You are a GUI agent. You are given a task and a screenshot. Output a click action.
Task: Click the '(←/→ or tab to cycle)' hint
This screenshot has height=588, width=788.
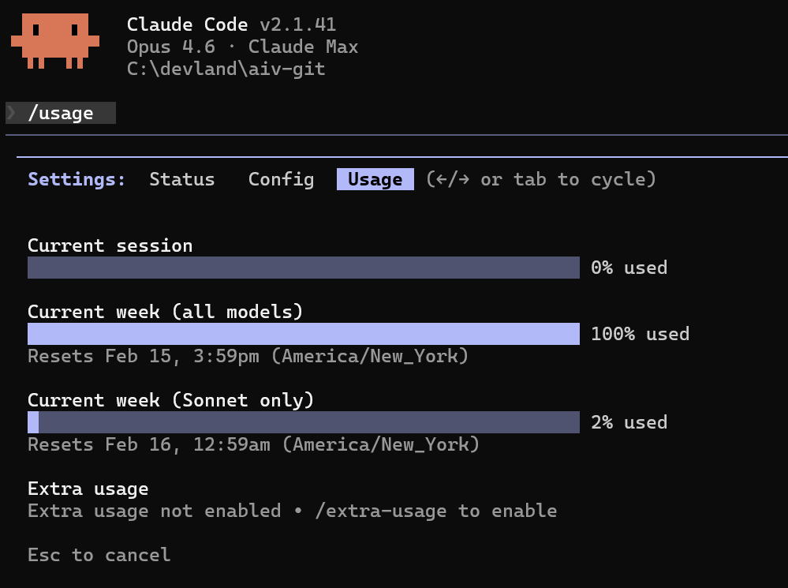click(x=541, y=179)
